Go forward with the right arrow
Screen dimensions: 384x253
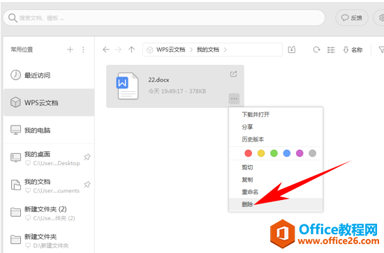(118, 49)
